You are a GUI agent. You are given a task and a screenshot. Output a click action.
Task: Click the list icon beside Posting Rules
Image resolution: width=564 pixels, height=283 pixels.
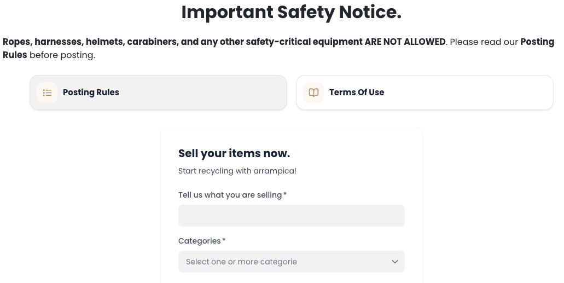click(47, 93)
